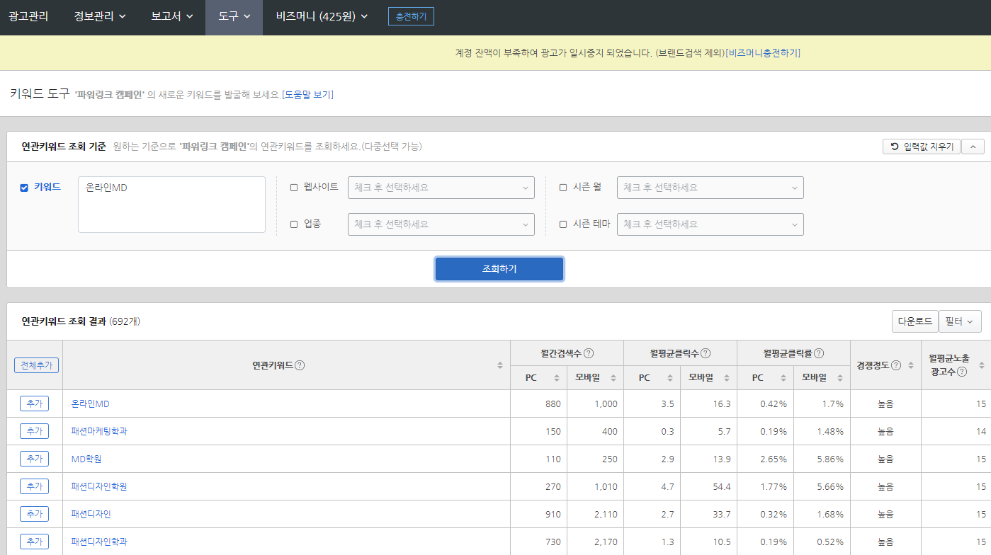
Task: Open the 필터 dropdown above the results table
Action: pos(960,321)
